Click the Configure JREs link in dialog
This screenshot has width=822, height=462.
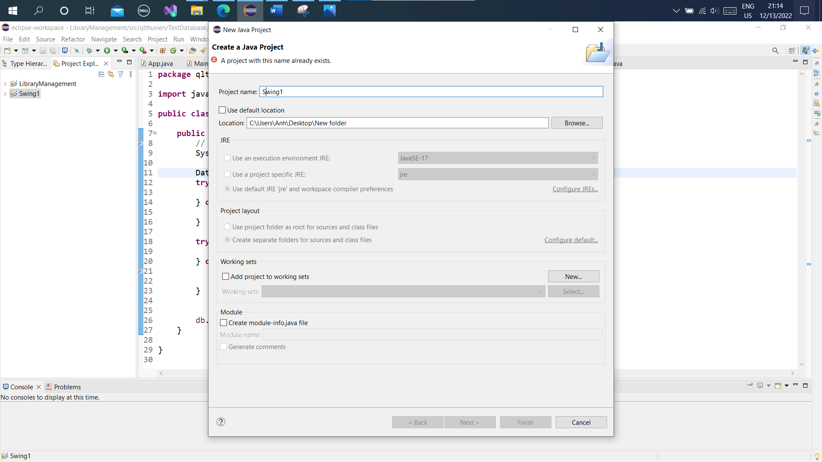[x=575, y=189]
